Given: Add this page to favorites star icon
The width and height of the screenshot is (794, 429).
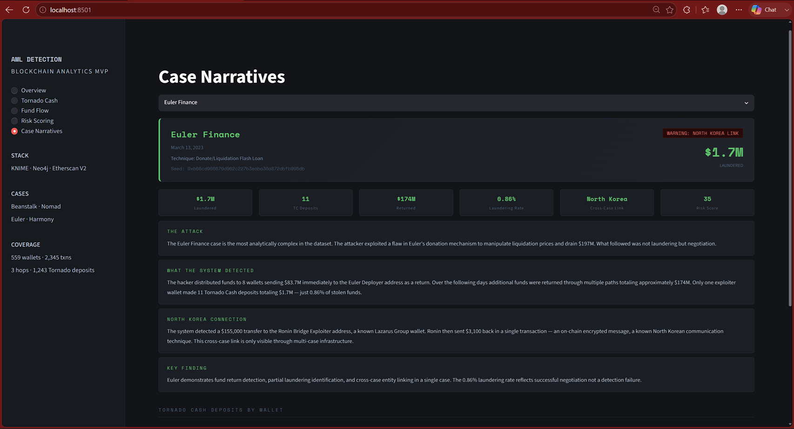Looking at the screenshot, I should [x=670, y=10].
